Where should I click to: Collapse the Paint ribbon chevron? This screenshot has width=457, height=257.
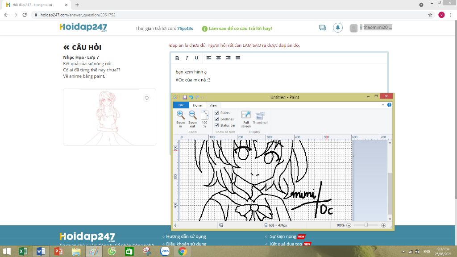[383, 105]
